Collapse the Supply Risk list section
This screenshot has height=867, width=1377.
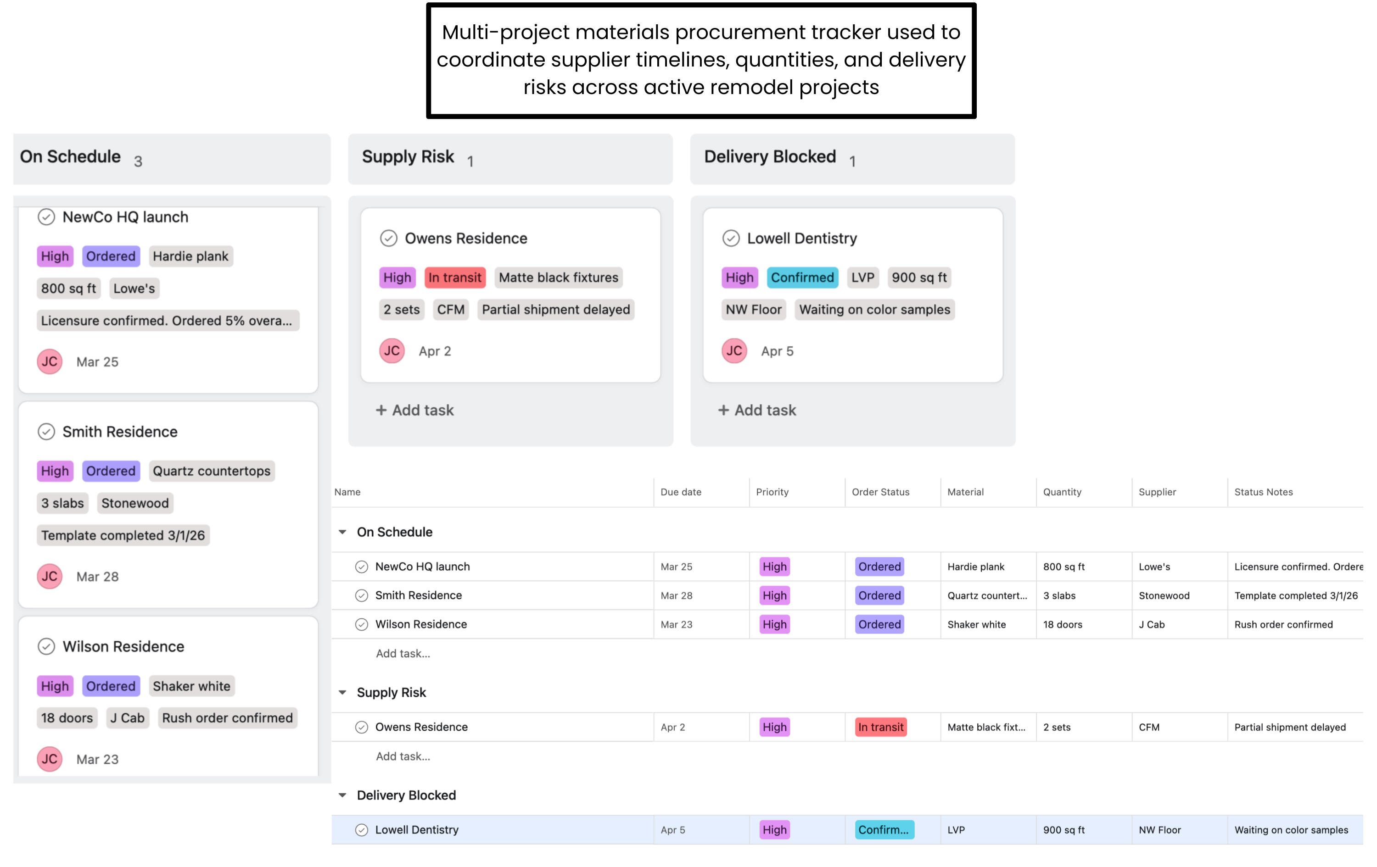342,692
